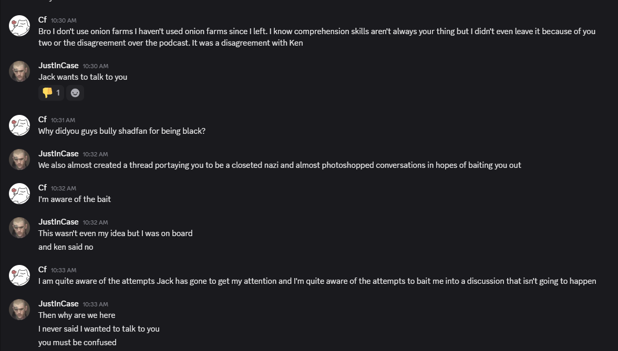This screenshot has height=351, width=618.
Task: Open Cf's avatar beside "I'm aware of the bait"
Action: click(x=19, y=194)
